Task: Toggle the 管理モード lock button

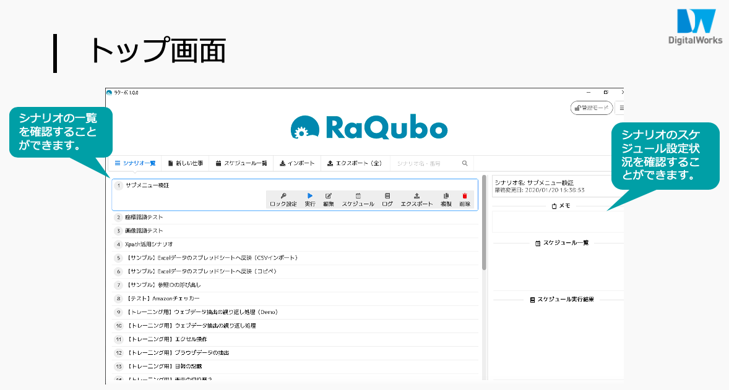Action: click(x=591, y=108)
